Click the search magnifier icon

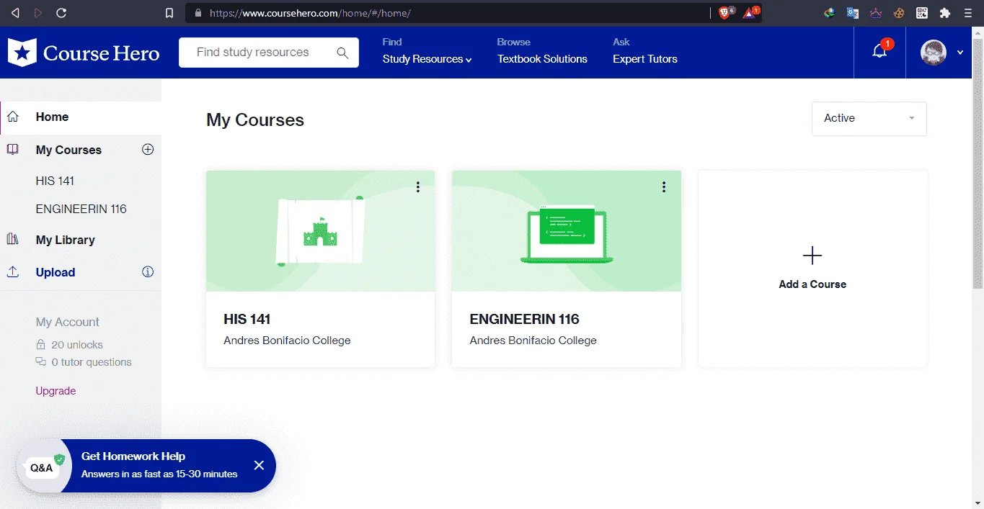(x=342, y=53)
